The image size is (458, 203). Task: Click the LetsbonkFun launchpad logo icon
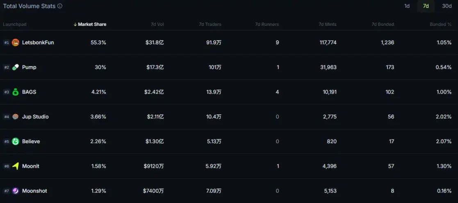(x=16, y=43)
